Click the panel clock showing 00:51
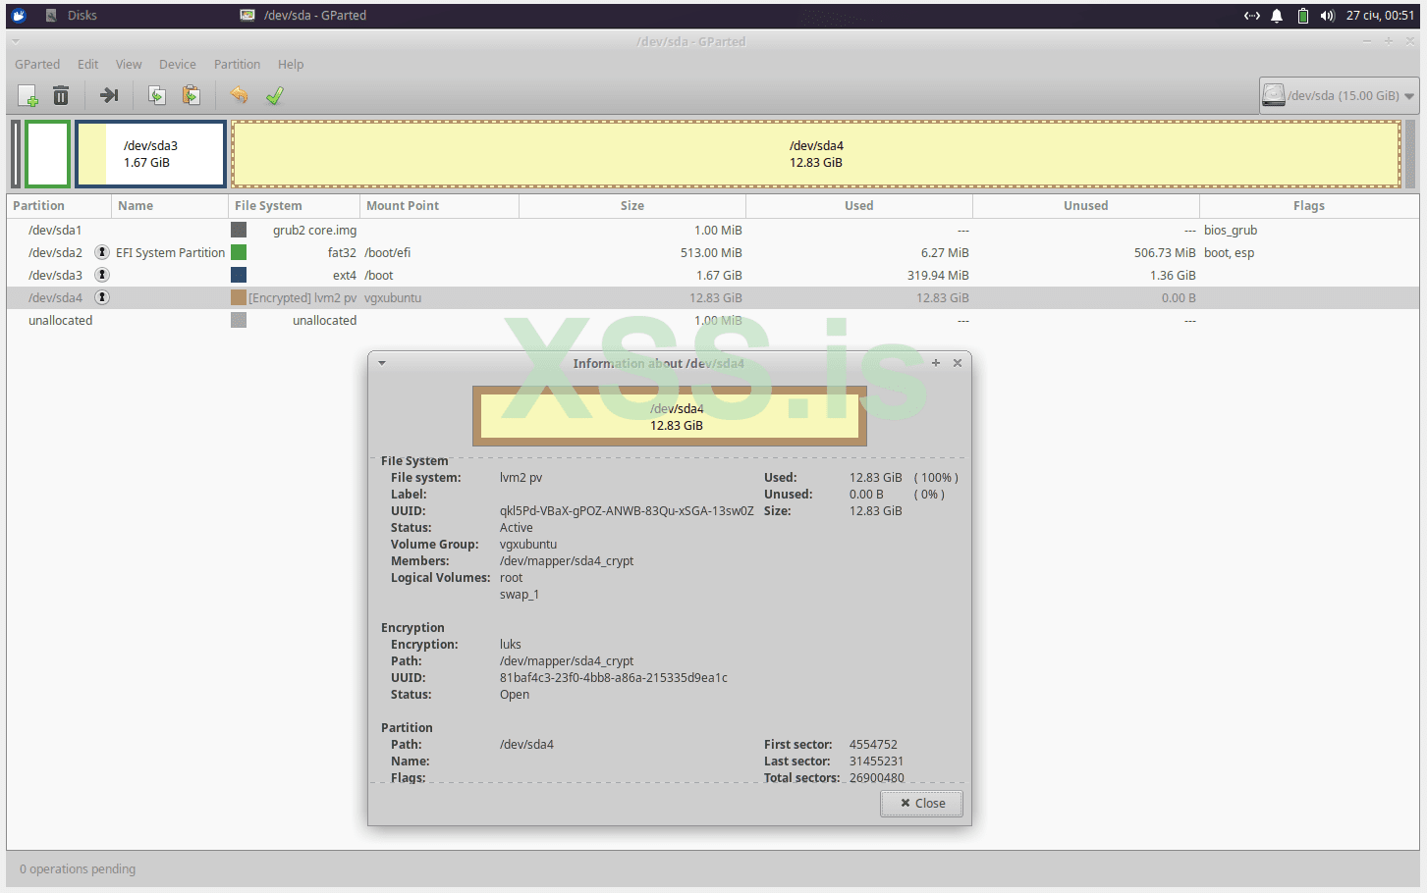Image resolution: width=1427 pixels, height=893 pixels. [x=1380, y=16]
